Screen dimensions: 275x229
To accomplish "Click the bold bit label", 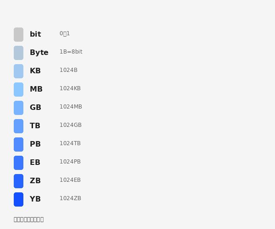I will coord(35,34).
